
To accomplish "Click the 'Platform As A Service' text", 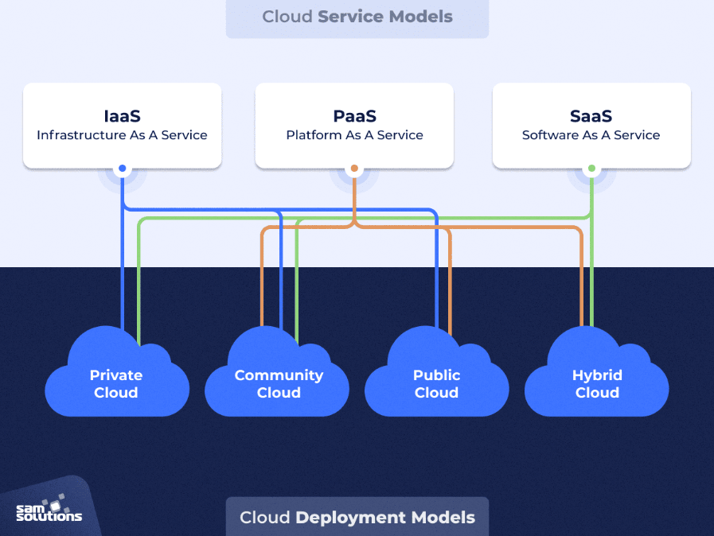I will (x=354, y=135).
